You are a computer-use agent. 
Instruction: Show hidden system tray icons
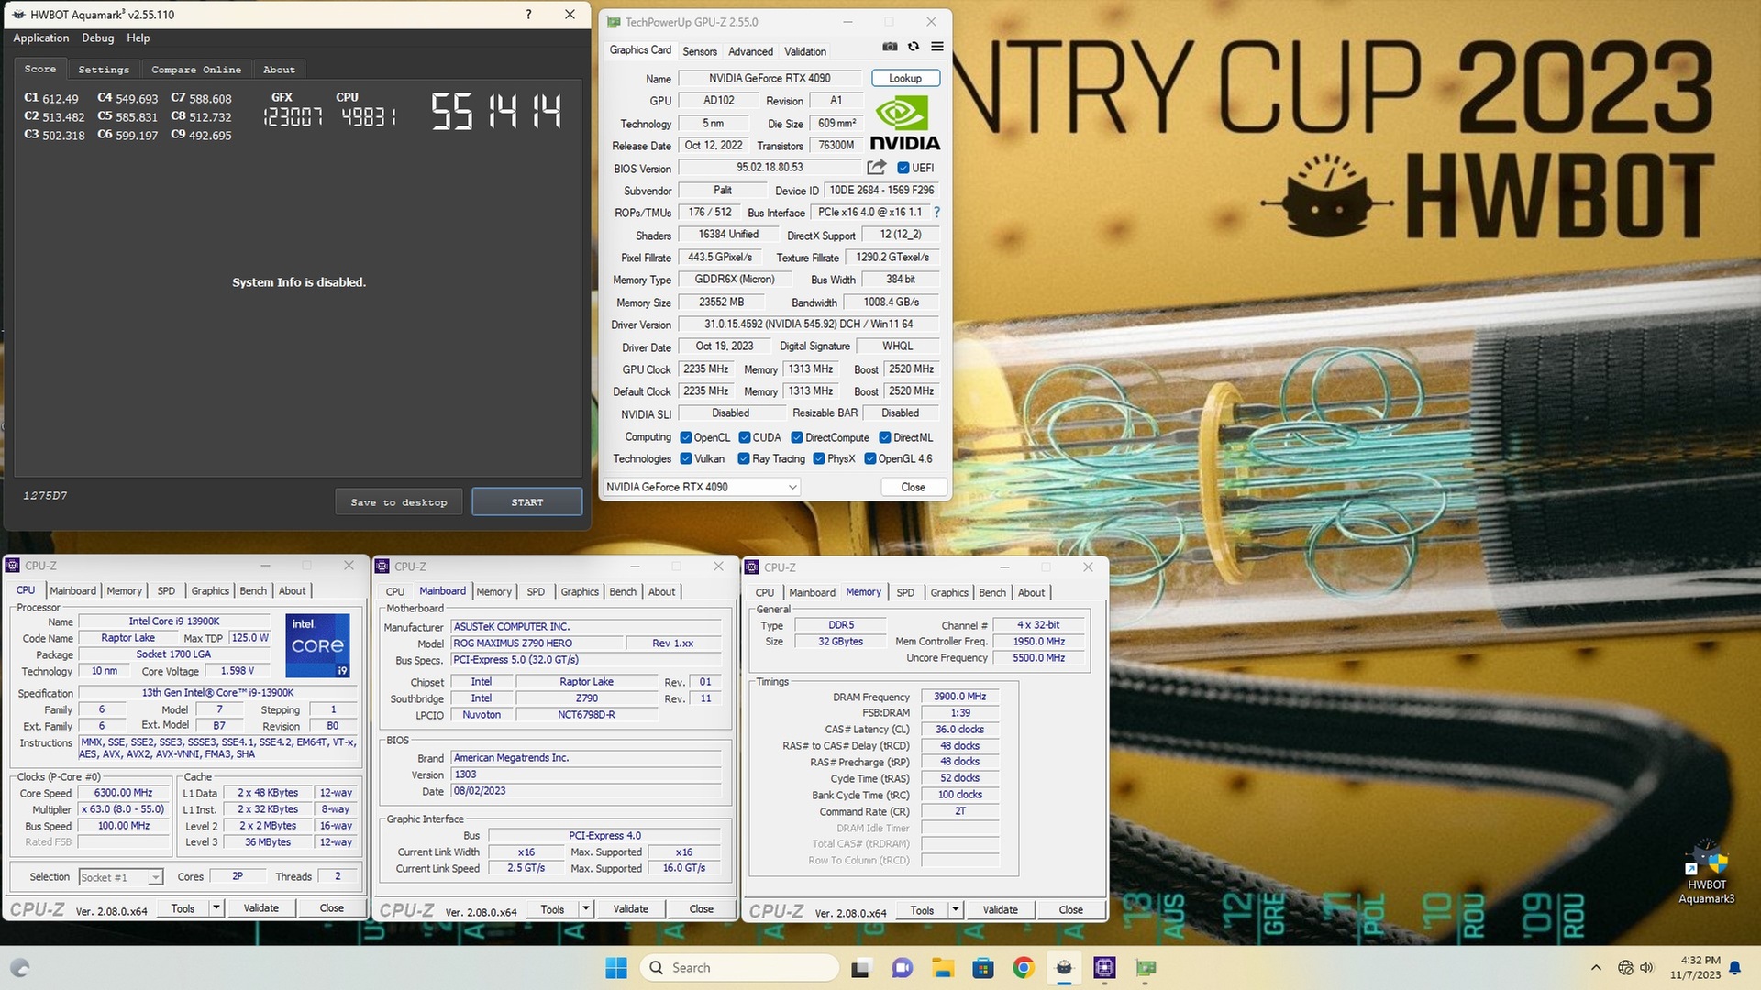(1596, 967)
